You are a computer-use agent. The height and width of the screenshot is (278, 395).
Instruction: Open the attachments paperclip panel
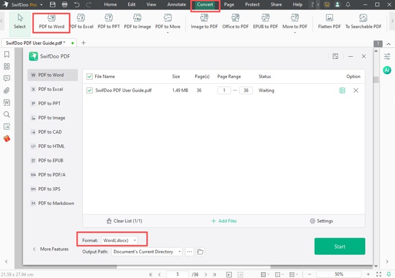pyautogui.click(x=7, y=90)
